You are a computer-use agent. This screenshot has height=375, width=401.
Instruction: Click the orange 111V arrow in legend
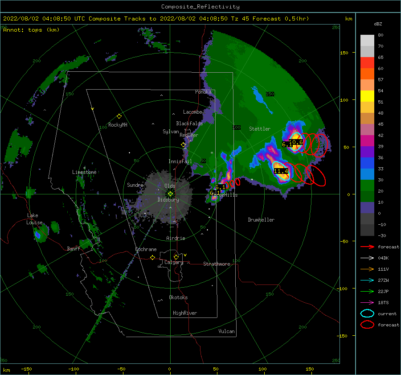click(367, 269)
